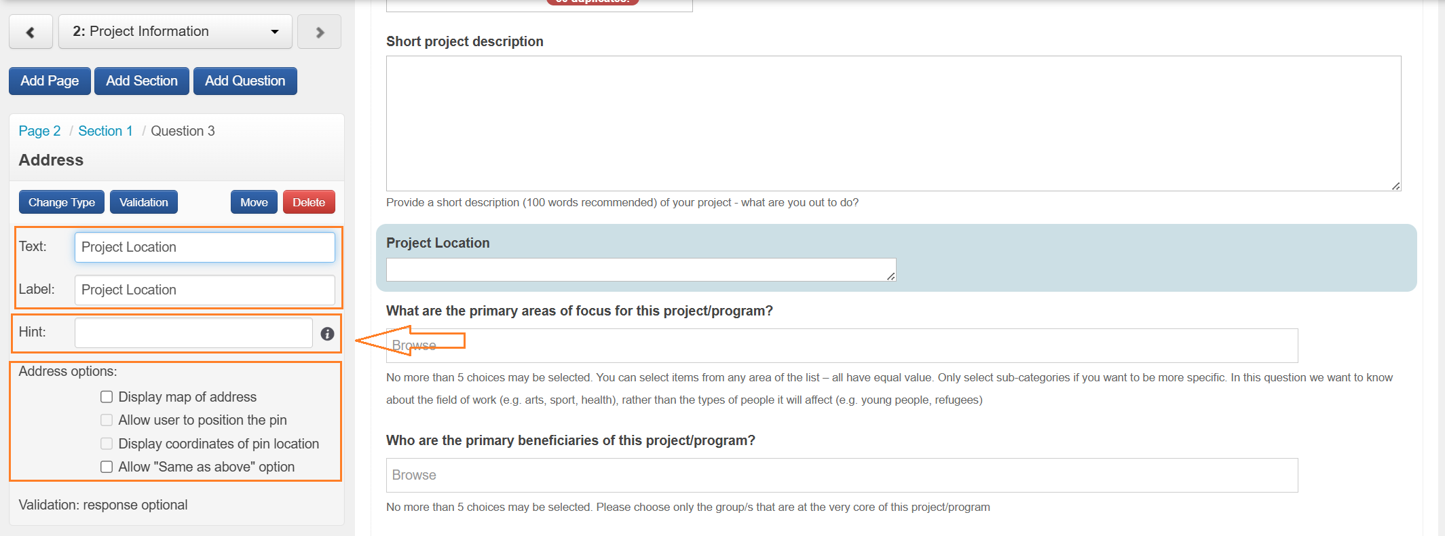Go to the next page using right arrow
Viewport: 1445px width, 536px height.
pyautogui.click(x=319, y=32)
